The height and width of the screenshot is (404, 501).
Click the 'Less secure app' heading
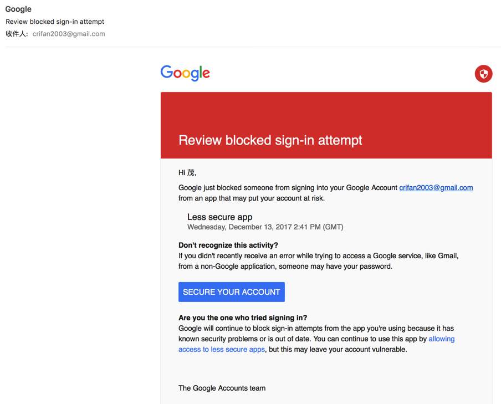tap(219, 217)
